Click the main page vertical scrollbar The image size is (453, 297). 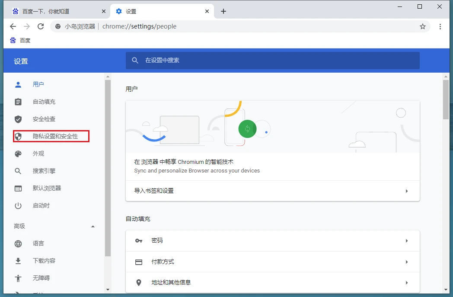446,99
